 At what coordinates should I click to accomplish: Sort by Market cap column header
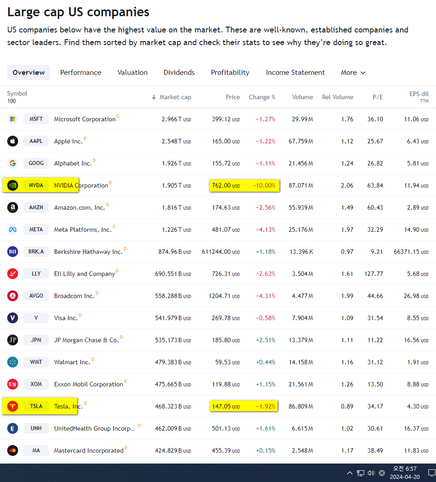point(172,97)
